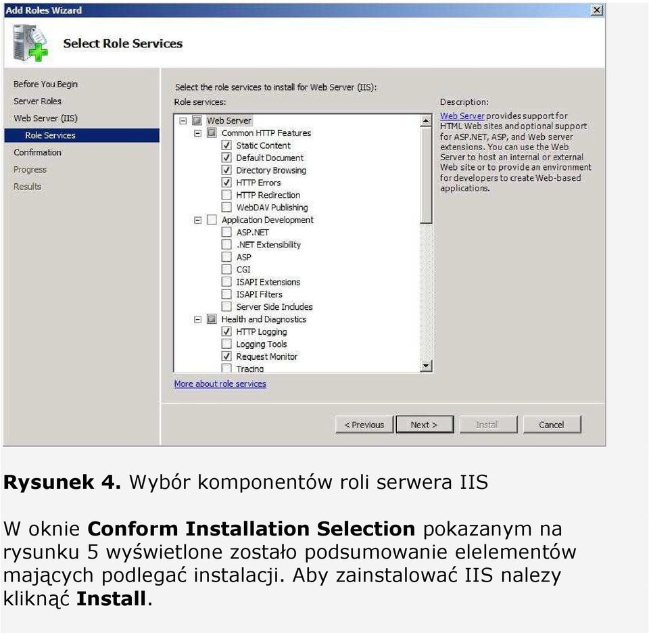The width and height of the screenshot is (649, 635).
Task: Click the Next button
Action: 425,425
